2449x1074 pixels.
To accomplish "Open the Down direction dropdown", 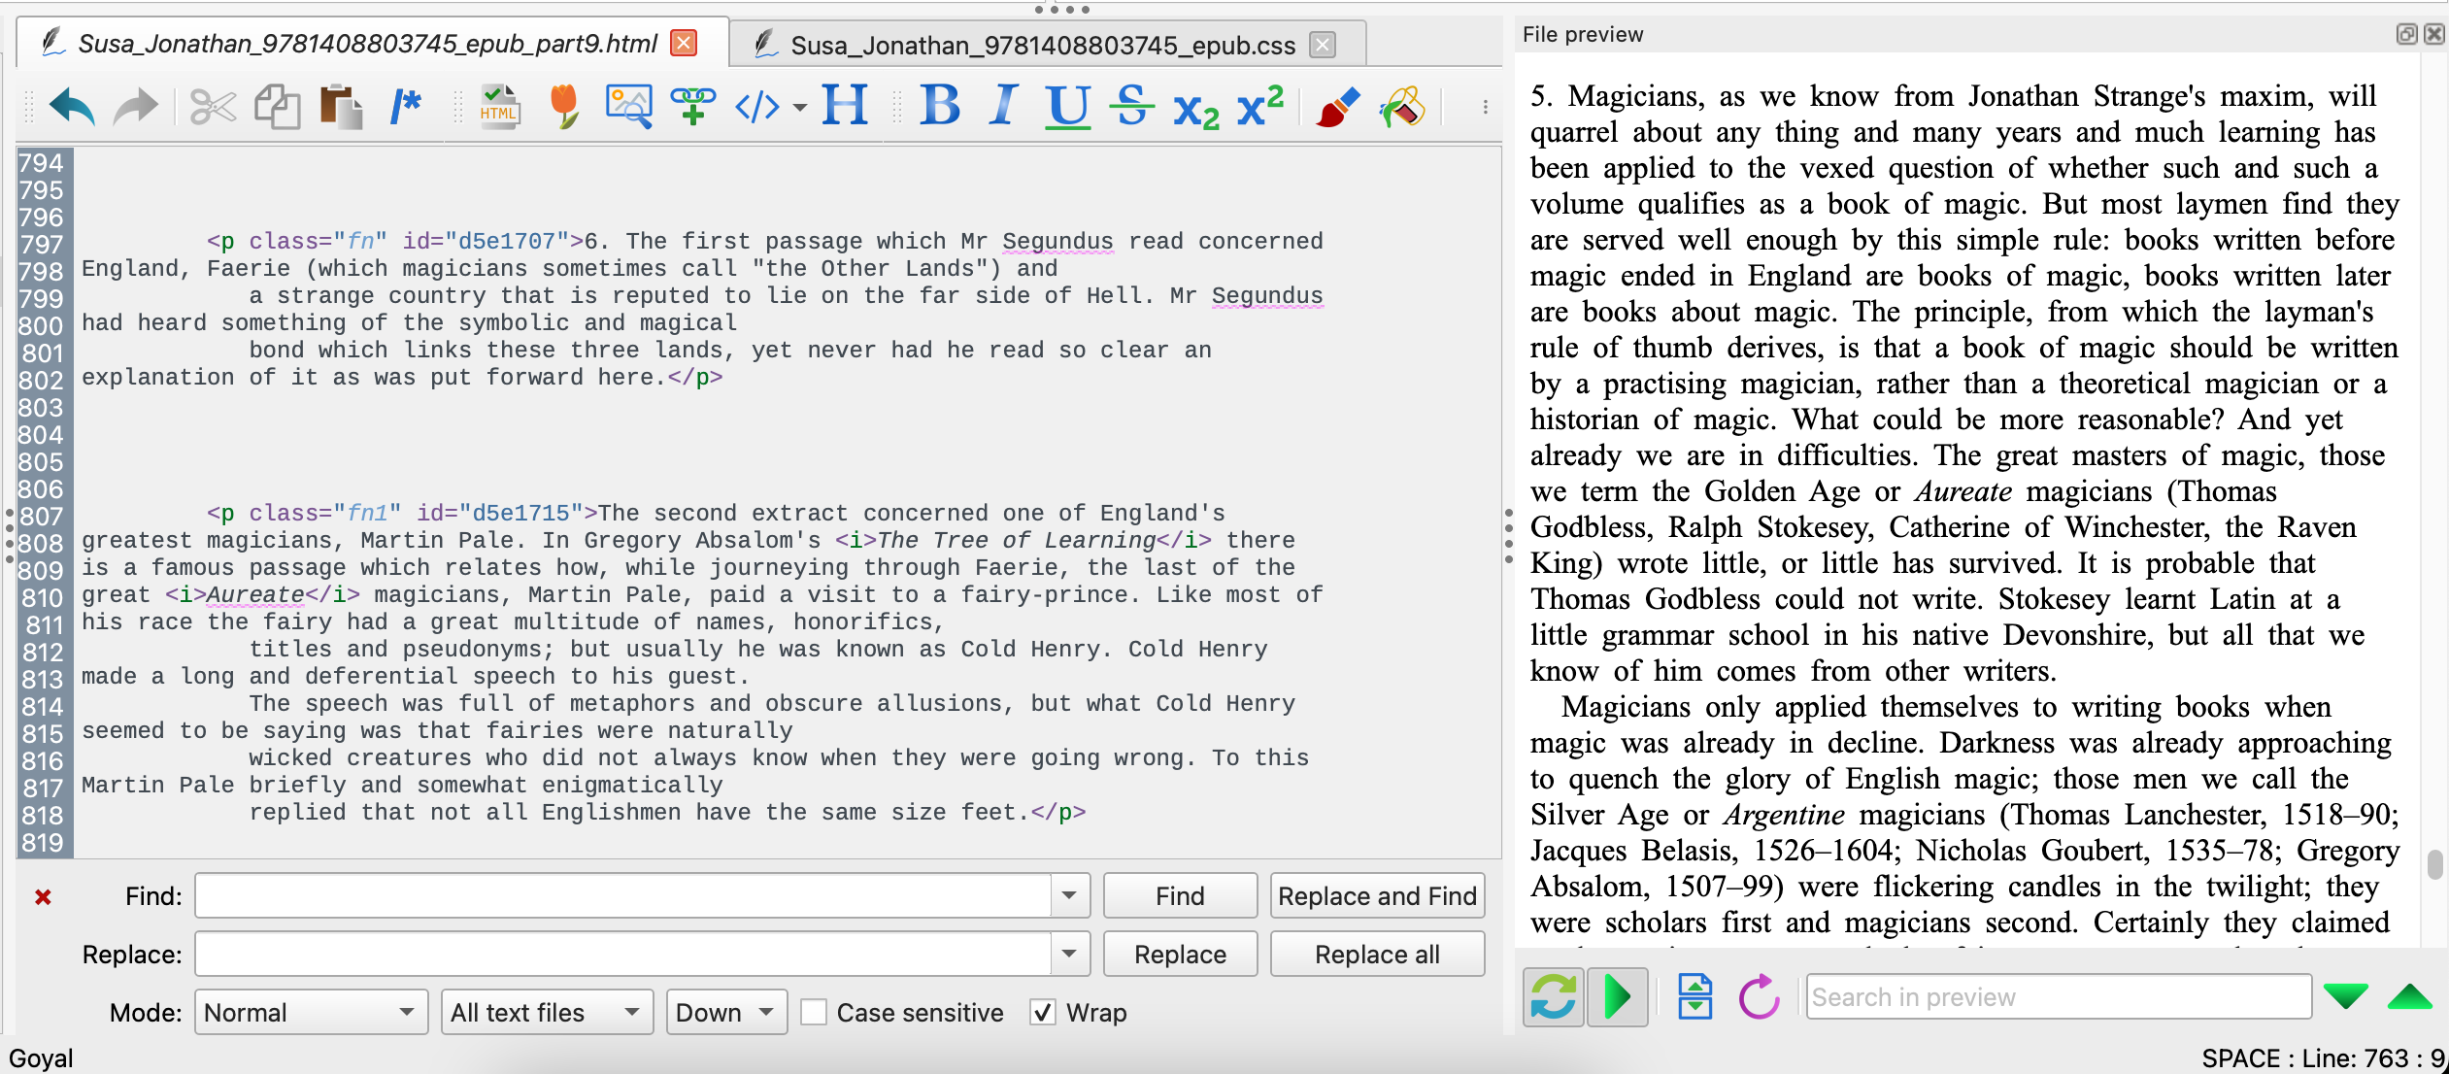I will (725, 1013).
